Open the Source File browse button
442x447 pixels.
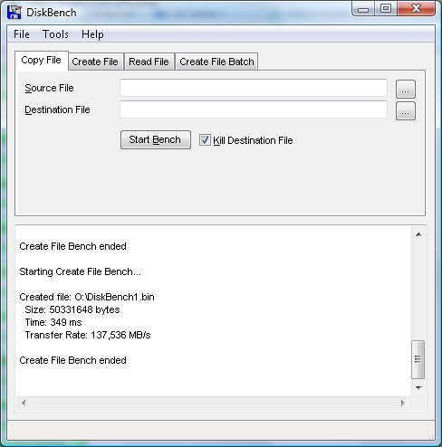coord(406,90)
